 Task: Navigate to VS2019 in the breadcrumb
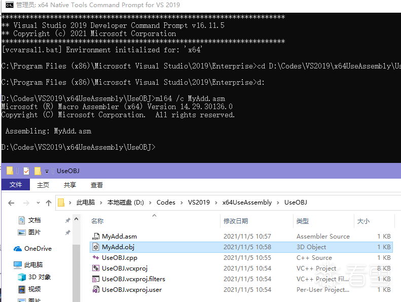pos(199,203)
